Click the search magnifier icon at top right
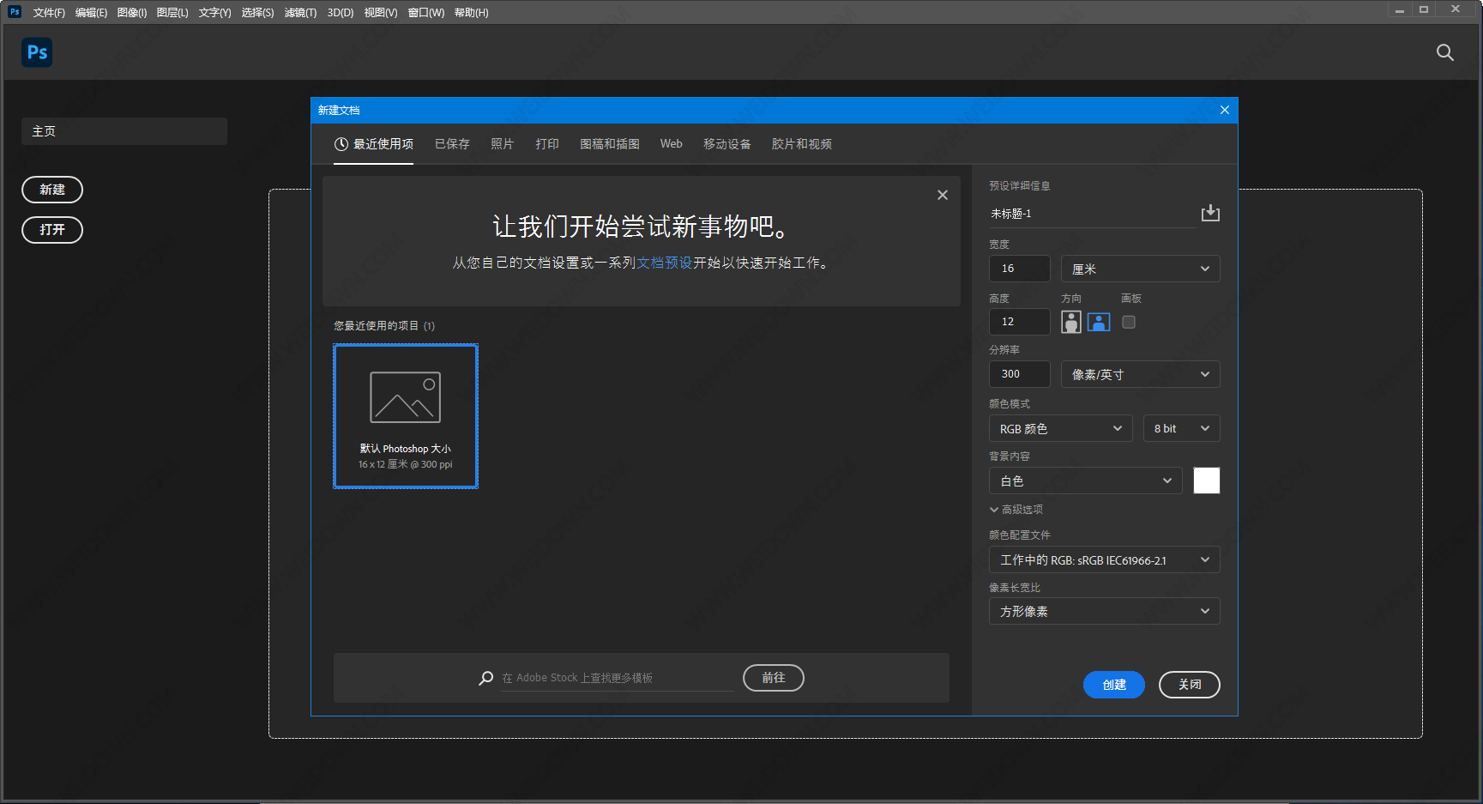The height and width of the screenshot is (804, 1483). coord(1444,52)
